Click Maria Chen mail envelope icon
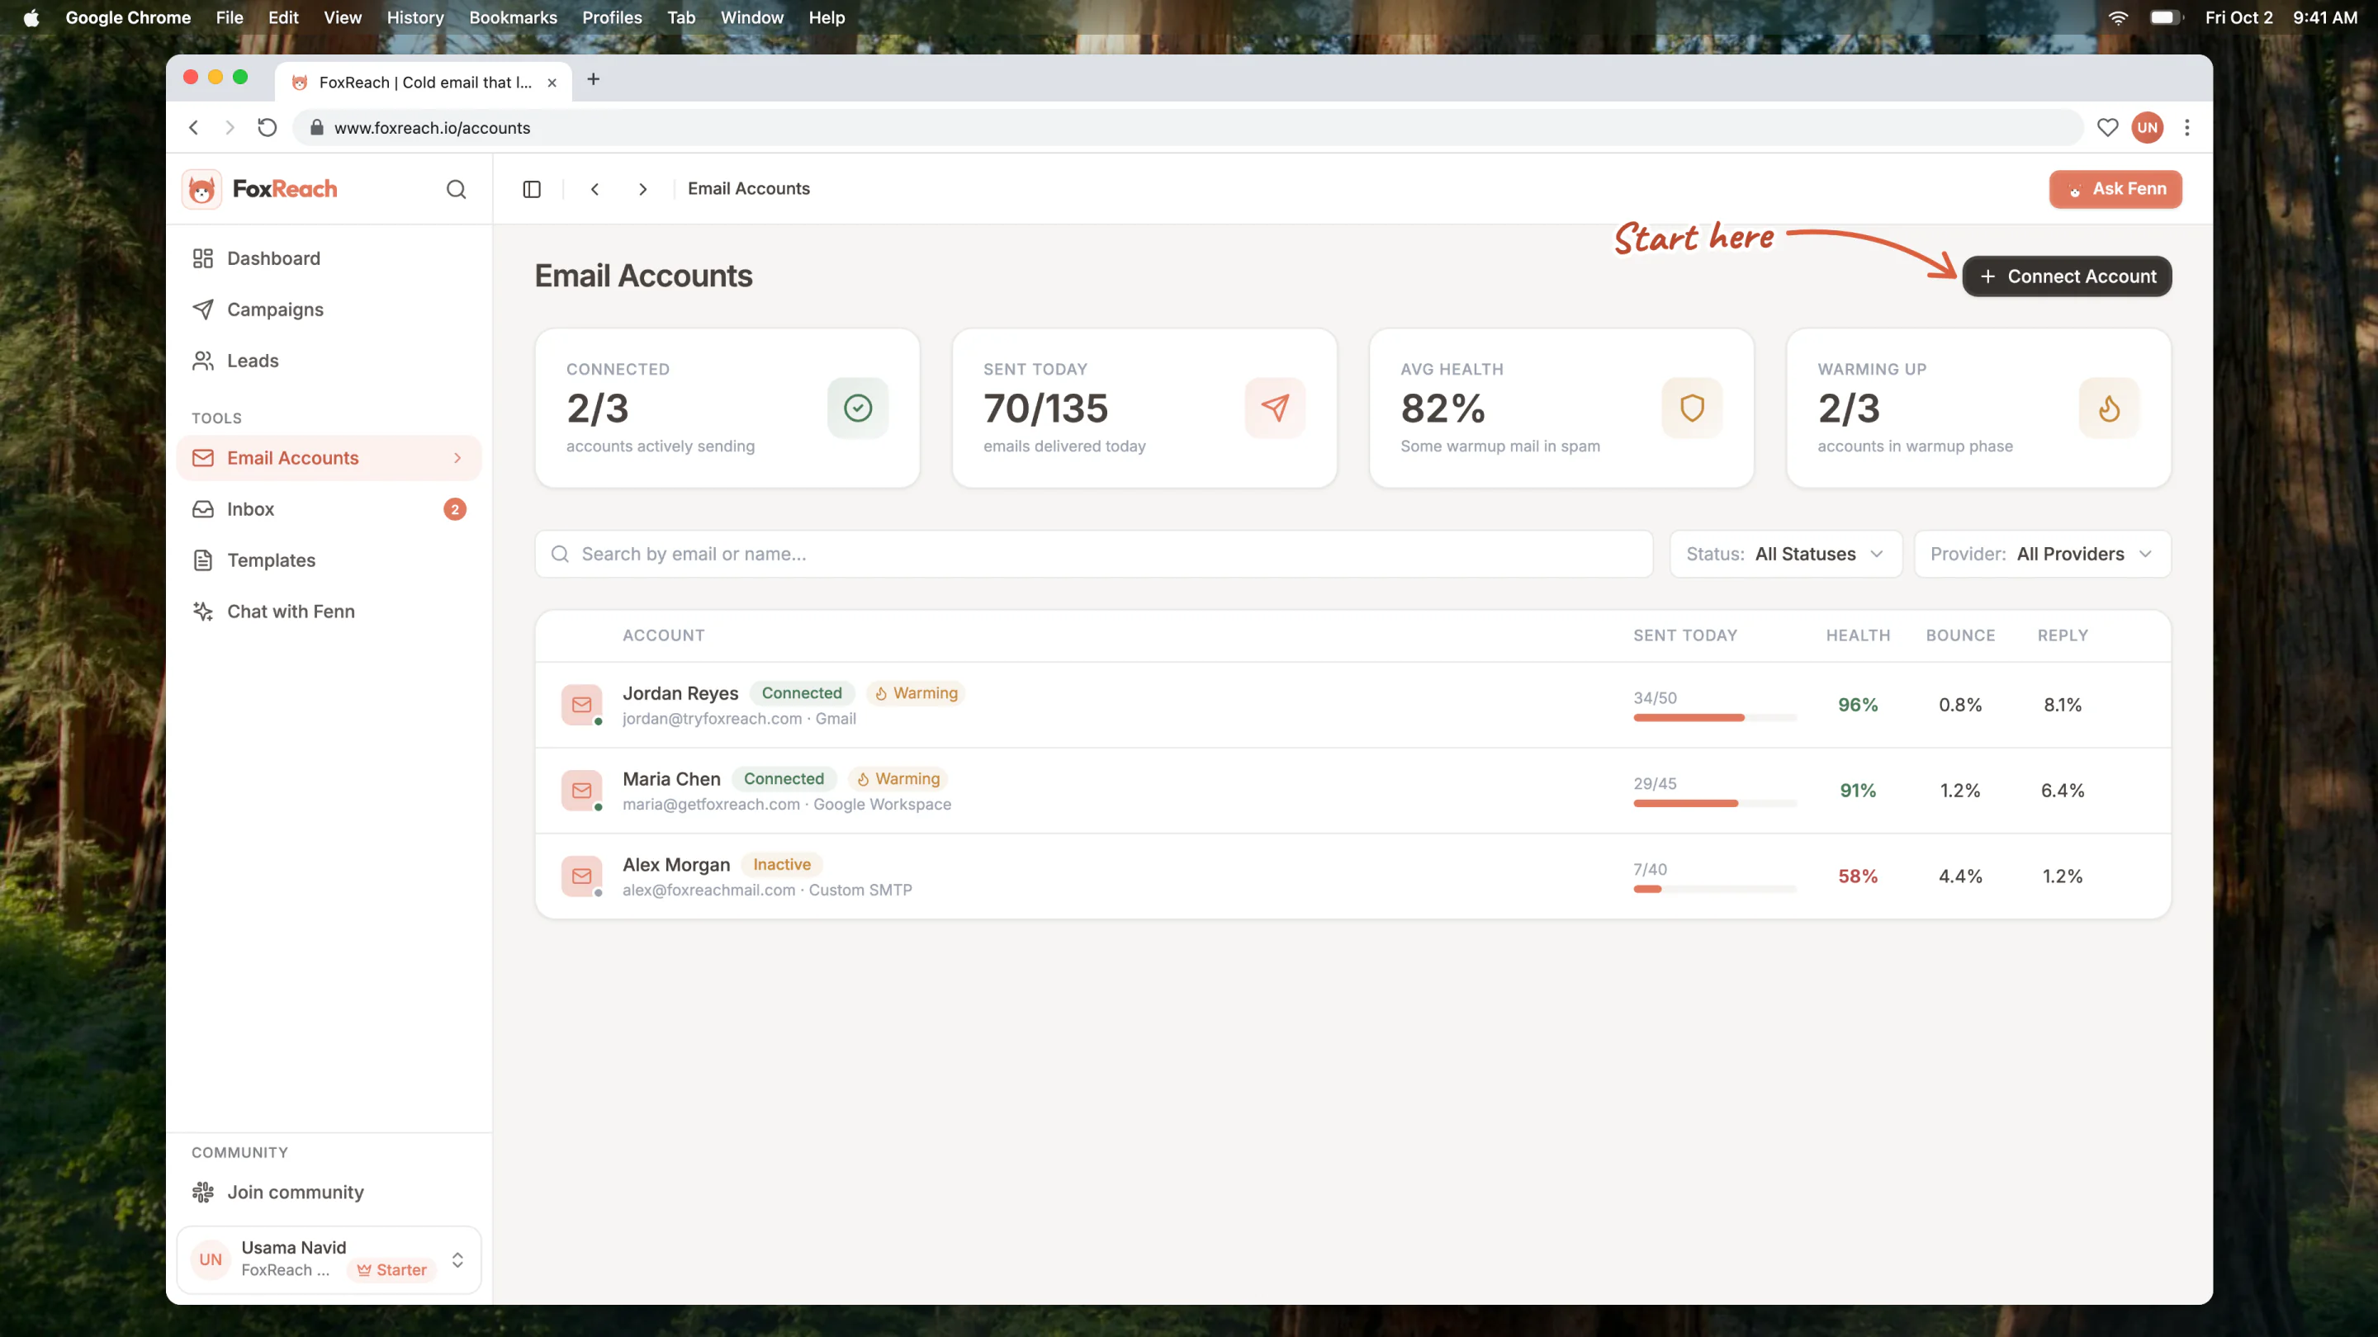2378x1337 pixels. pyautogui.click(x=581, y=791)
